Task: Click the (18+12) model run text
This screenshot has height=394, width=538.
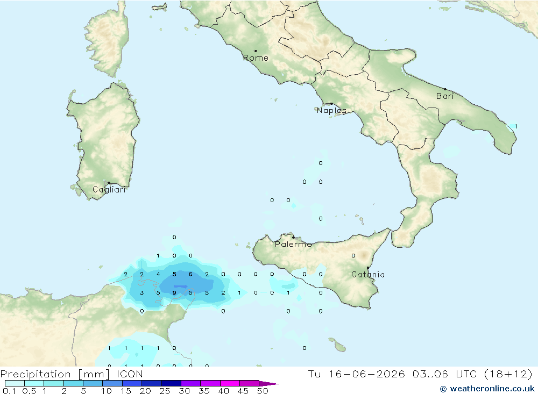Action: [508, 374]
